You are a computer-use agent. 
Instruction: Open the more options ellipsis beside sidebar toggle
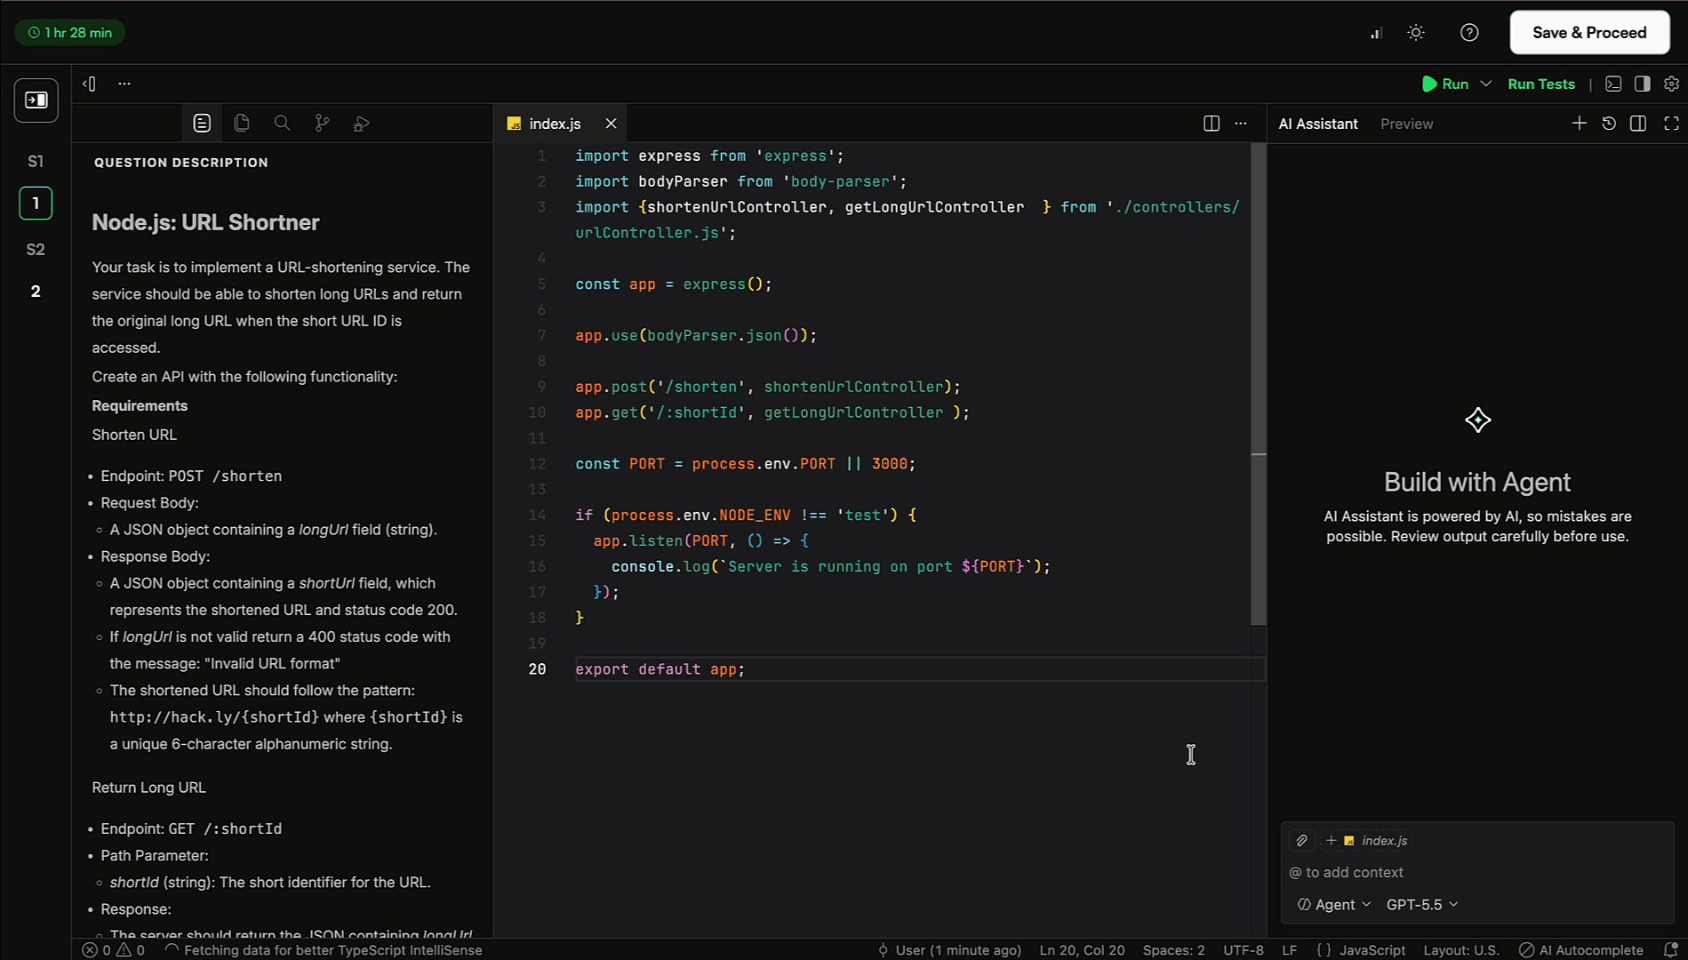coord(124,84)
